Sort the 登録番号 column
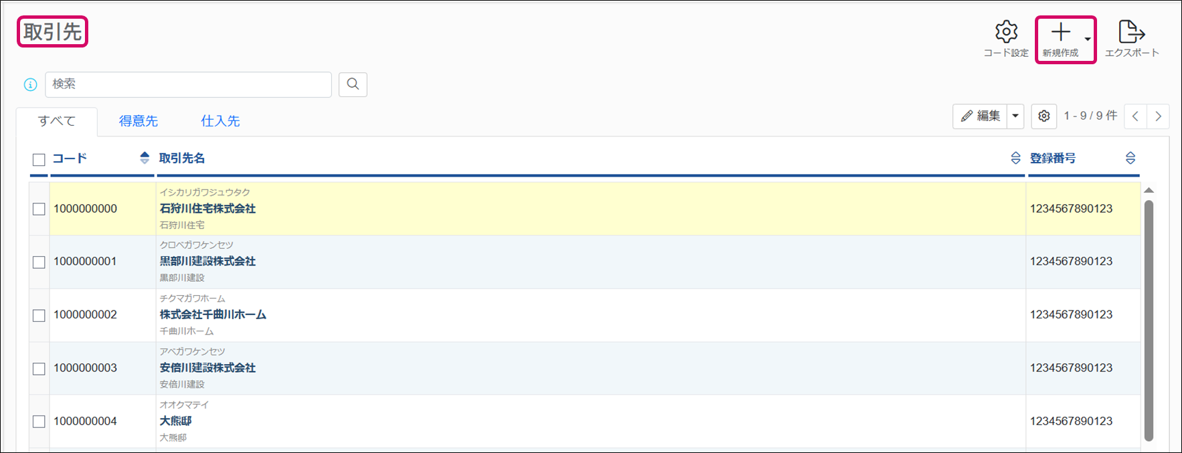This screenshot has width=1182, height=453. [1130, 158]
